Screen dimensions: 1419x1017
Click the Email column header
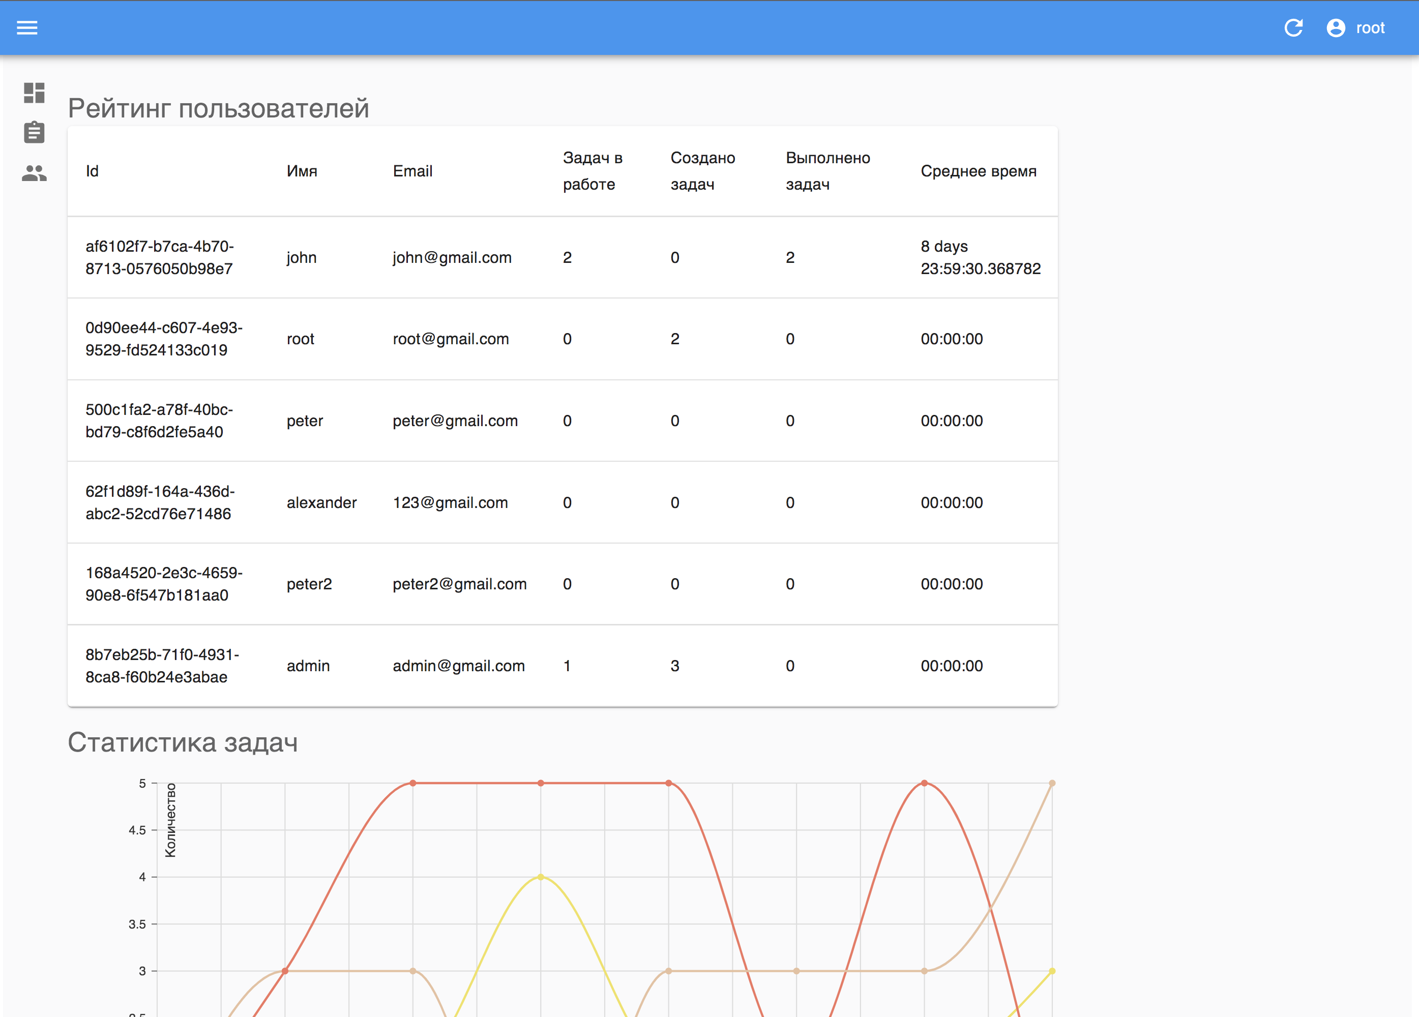[x=412, y=171]
